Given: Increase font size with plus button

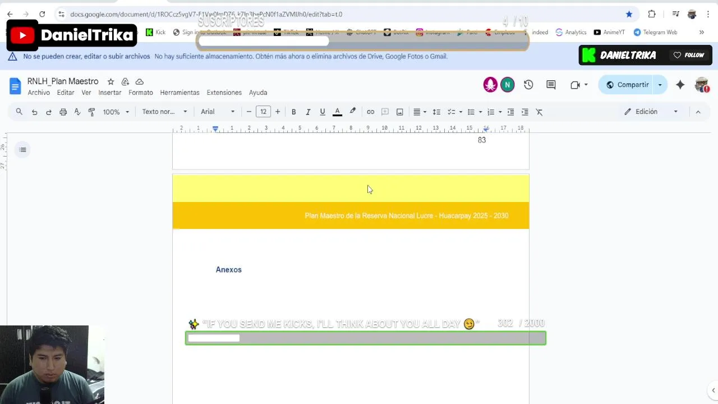Looking at the screenshot, I should click(278, 112).
